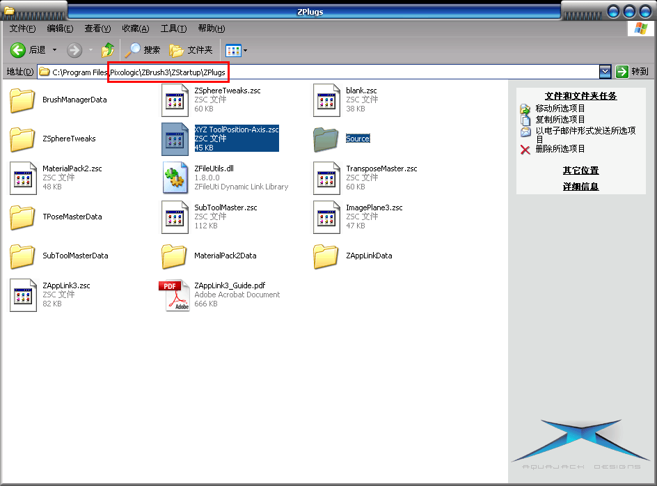Open the 后退 history dropdown arrow

(x=54, y=50)
